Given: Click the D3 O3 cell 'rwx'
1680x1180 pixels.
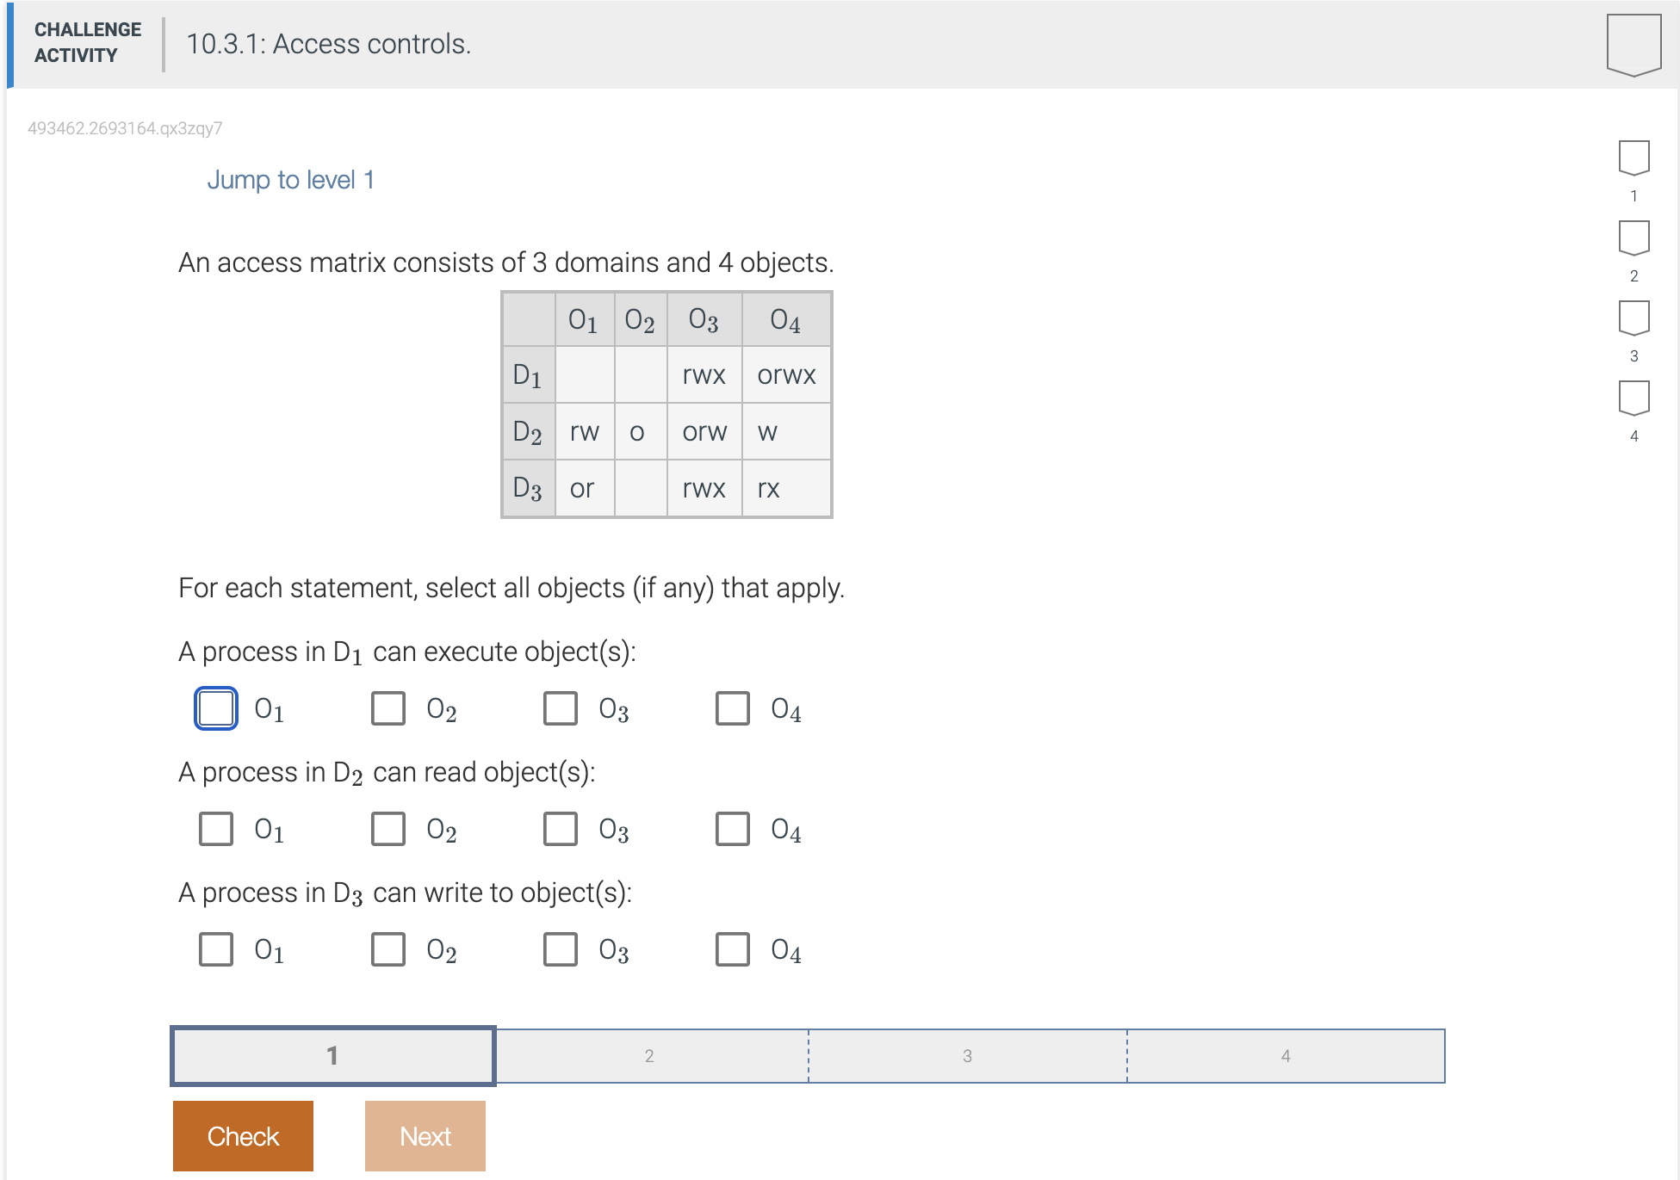Looking at the screenshot, I should tap(704, 488).
